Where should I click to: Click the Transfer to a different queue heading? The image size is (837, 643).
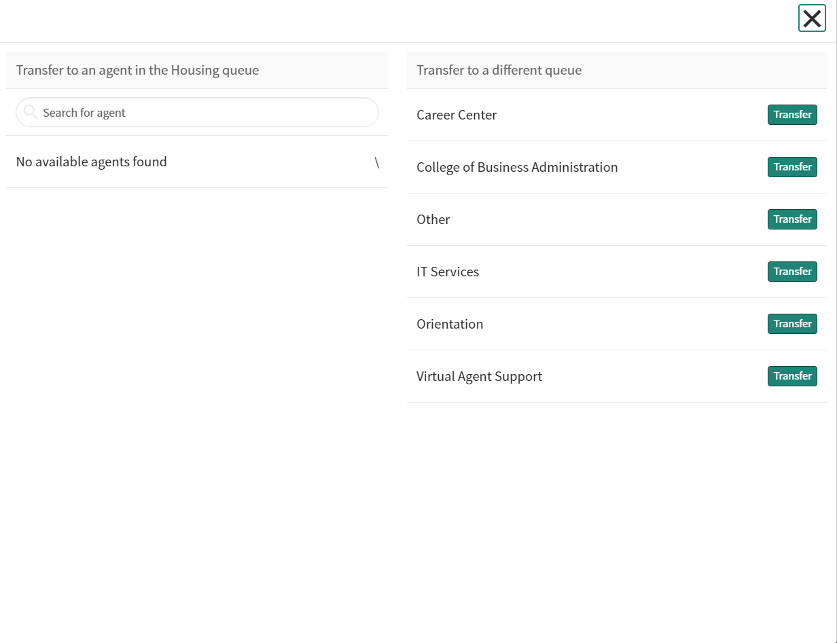(499, 70)
